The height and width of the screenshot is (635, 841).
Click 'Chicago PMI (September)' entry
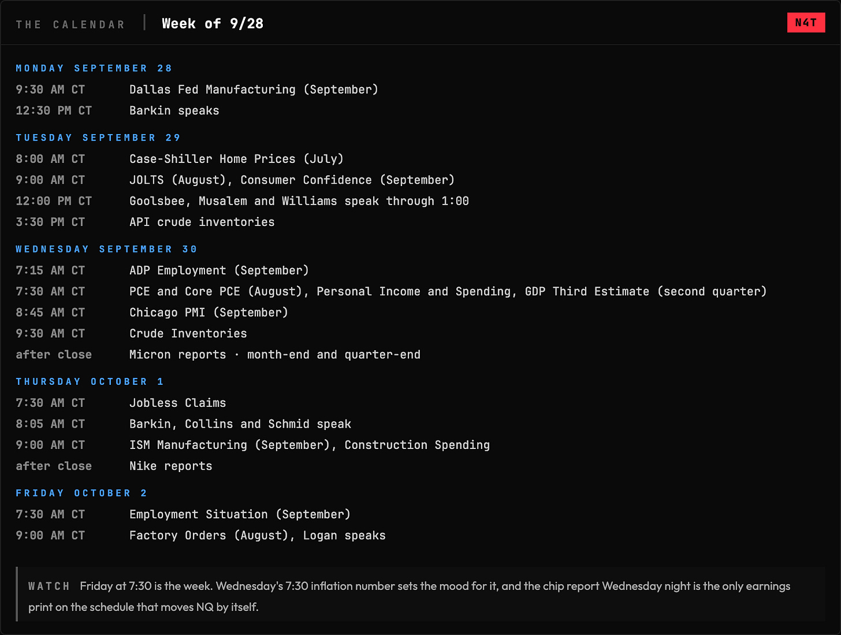209,313
